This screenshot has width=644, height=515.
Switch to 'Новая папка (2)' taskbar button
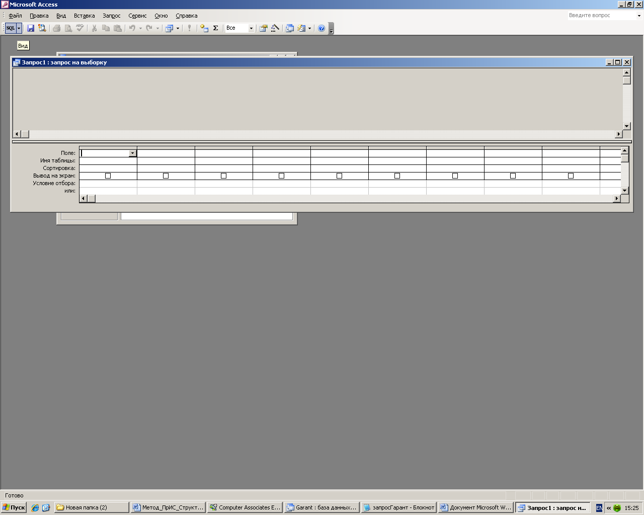pyautogui.click(x=92, y=507)
